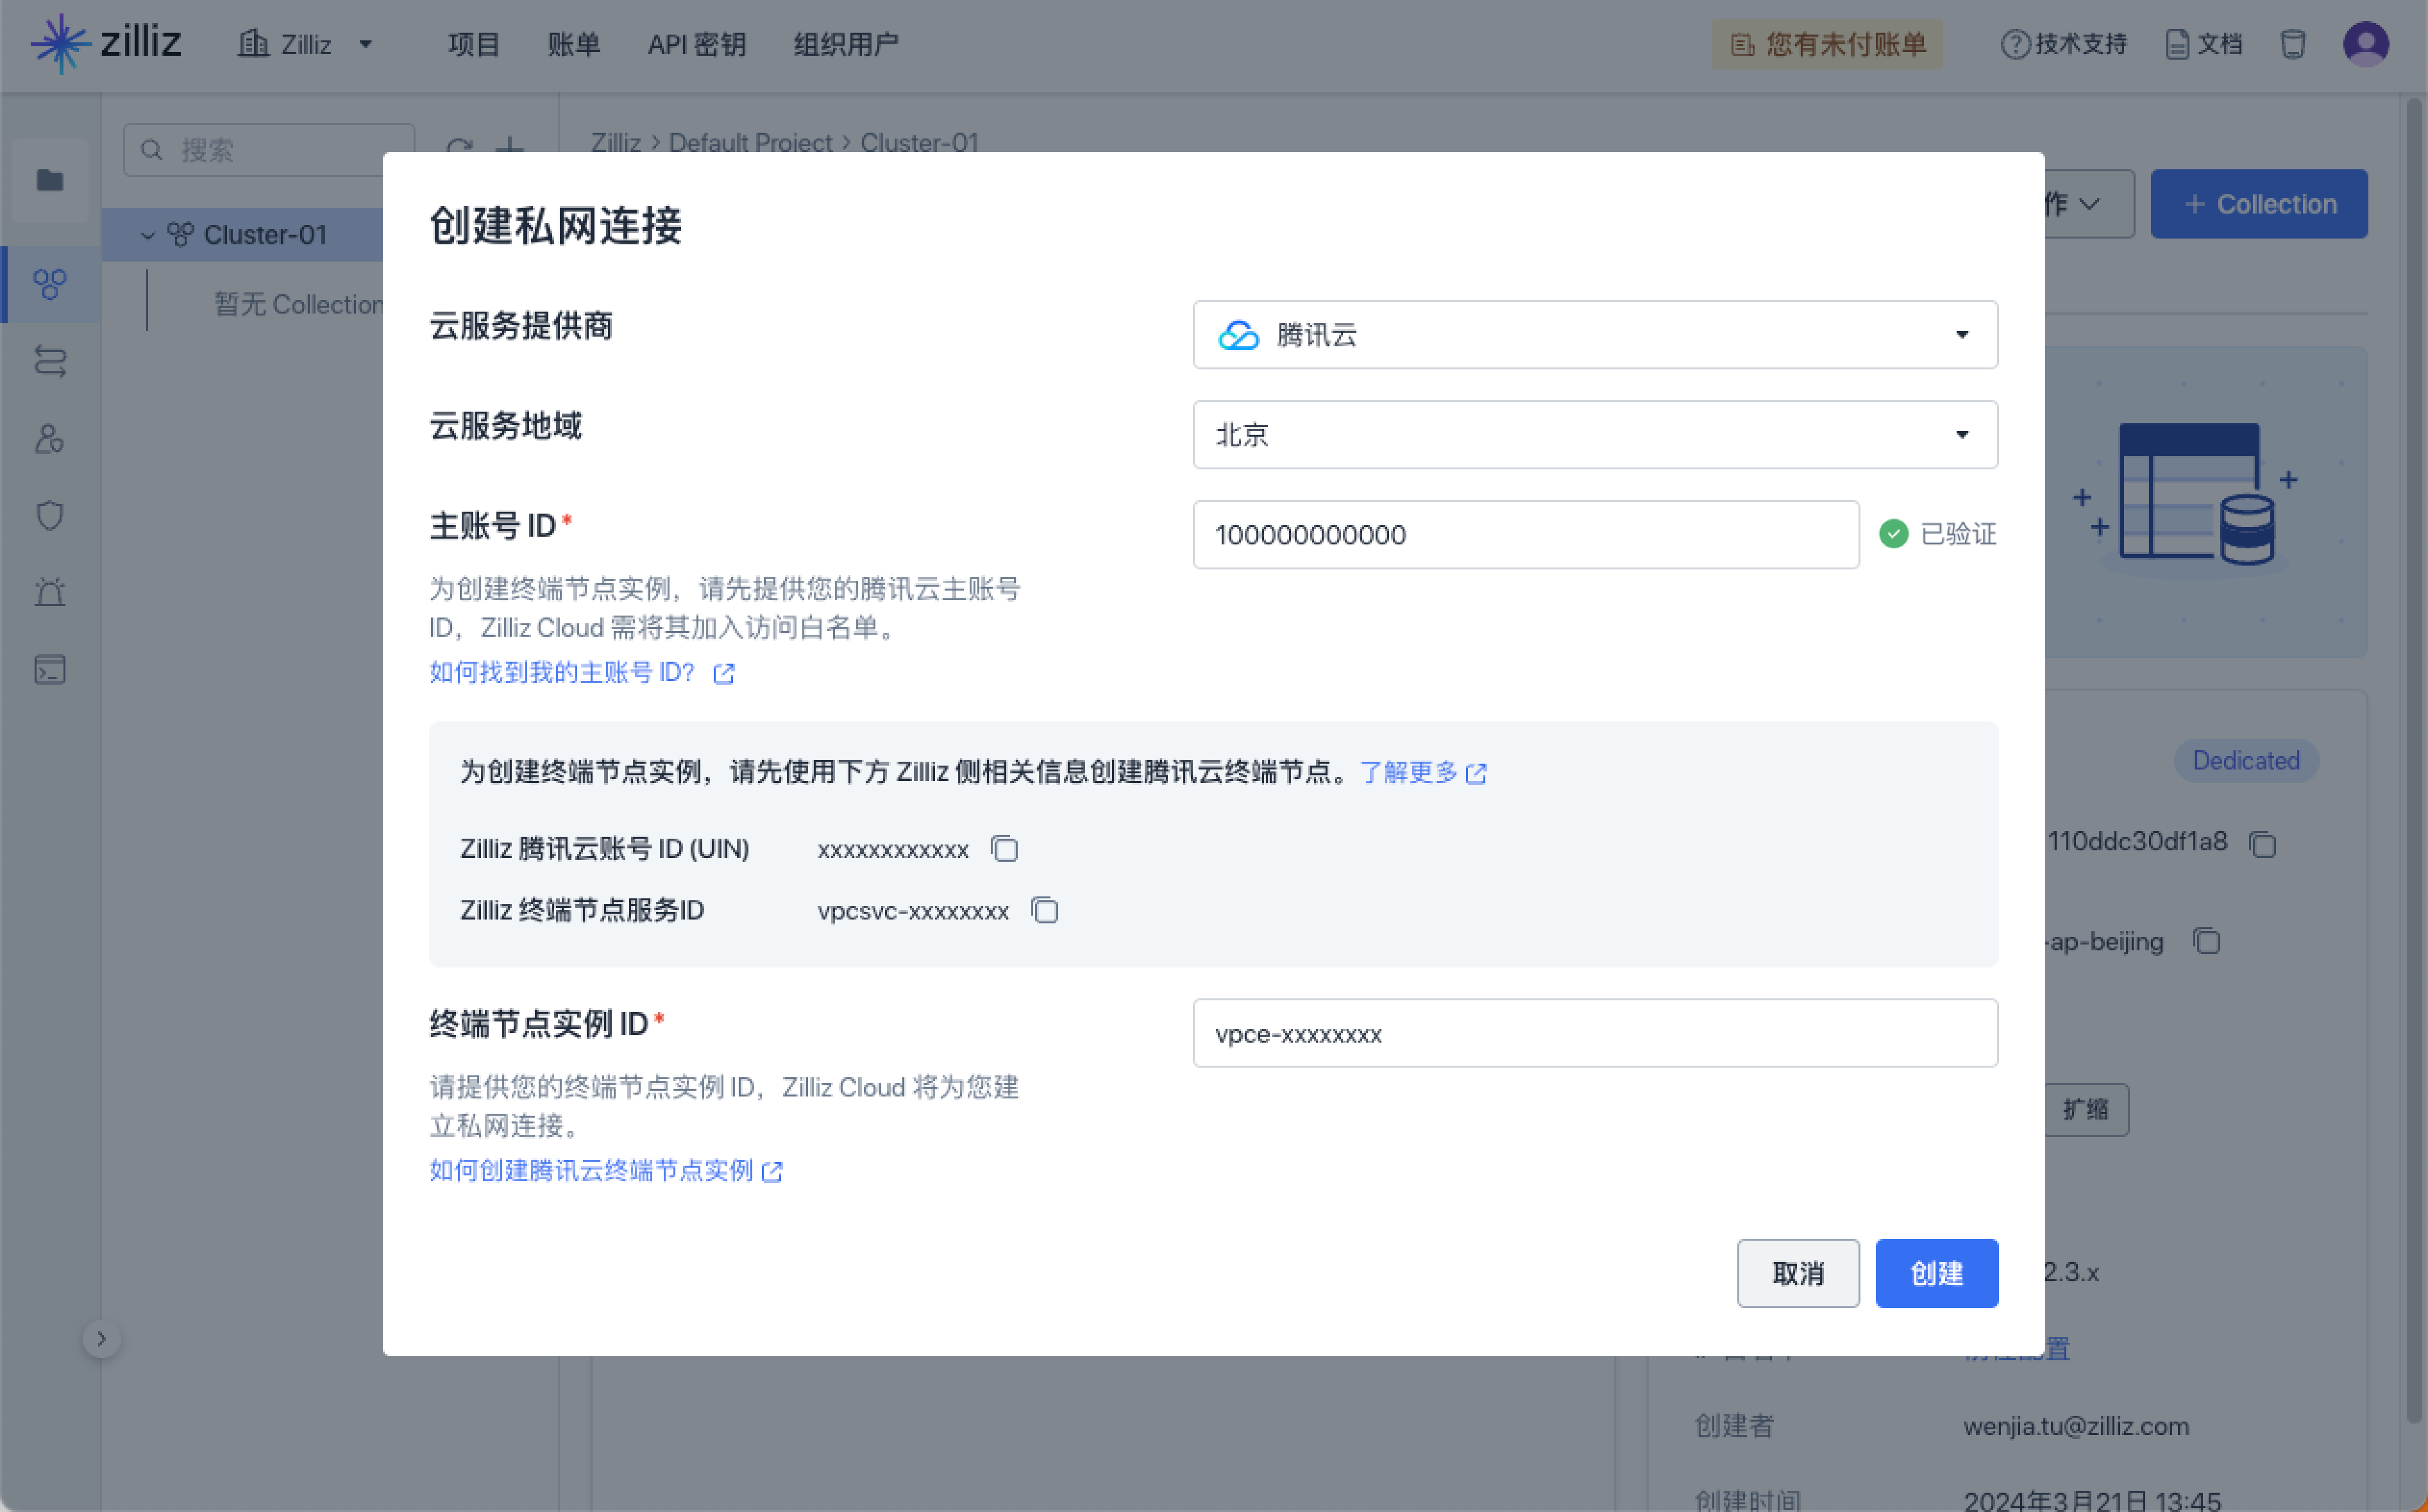The image size is (2428, 1512).
Task: Click the Zilliz logo
Action: point(106,43)
